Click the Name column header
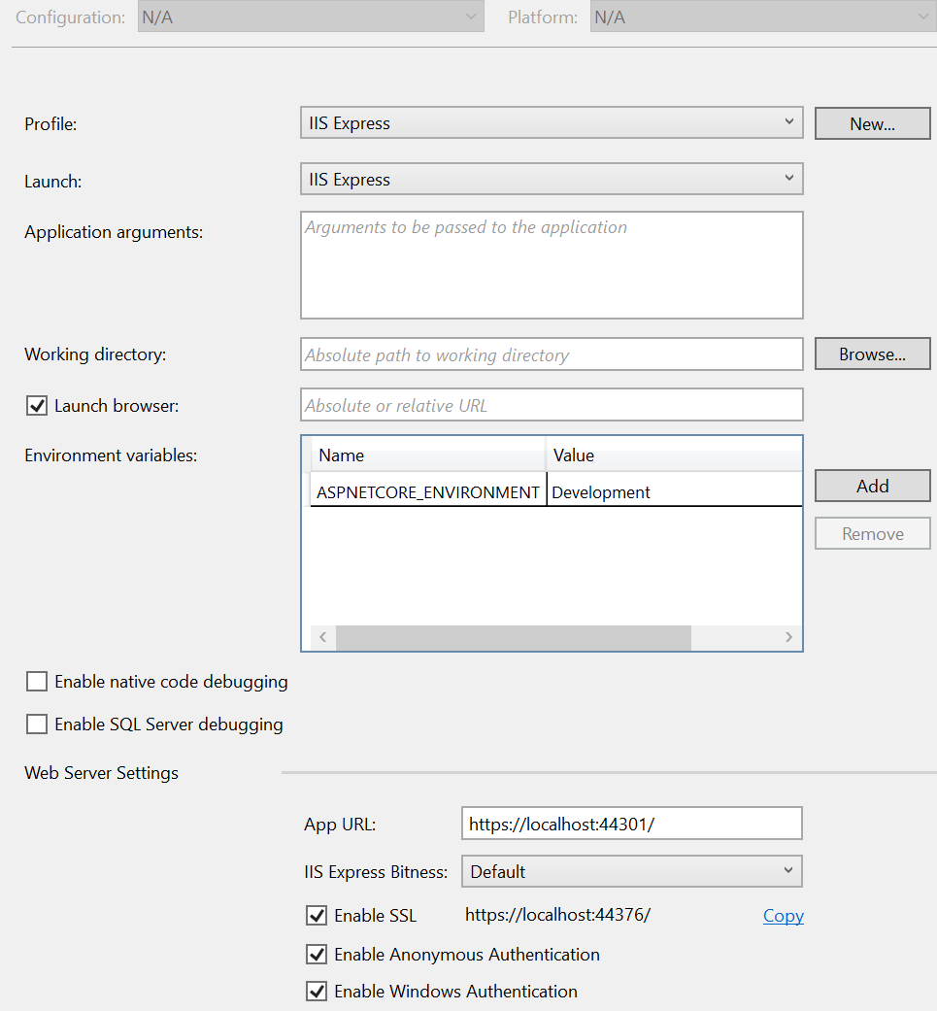This screenshot has width=937, height=1011. click(x=428, y=455)
